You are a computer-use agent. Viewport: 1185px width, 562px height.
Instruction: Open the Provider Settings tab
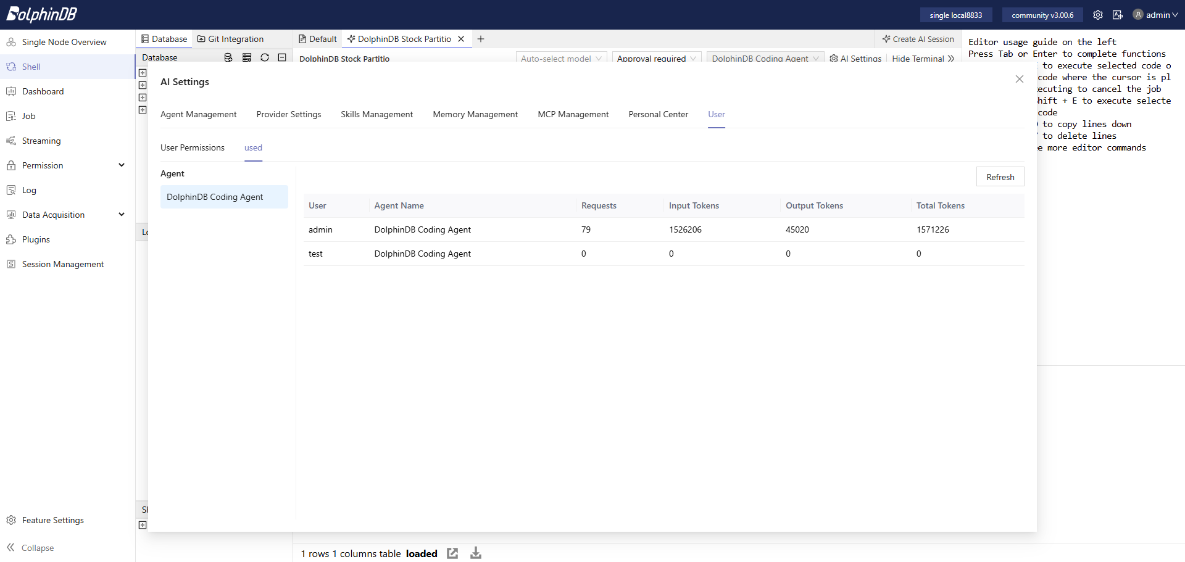[x=289, y=114]
